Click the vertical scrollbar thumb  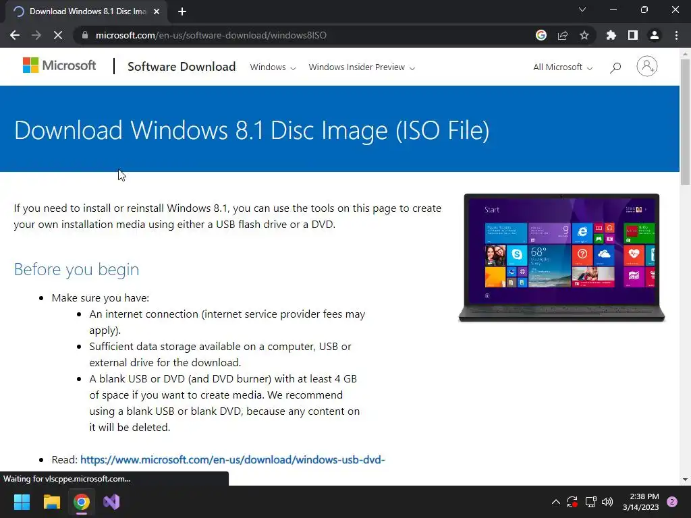(685, 122)
